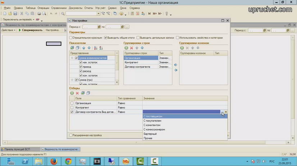Choose С комитентом from dropdown list
The height and width of the screenshot is (166, 297).
tap(185, 125)
